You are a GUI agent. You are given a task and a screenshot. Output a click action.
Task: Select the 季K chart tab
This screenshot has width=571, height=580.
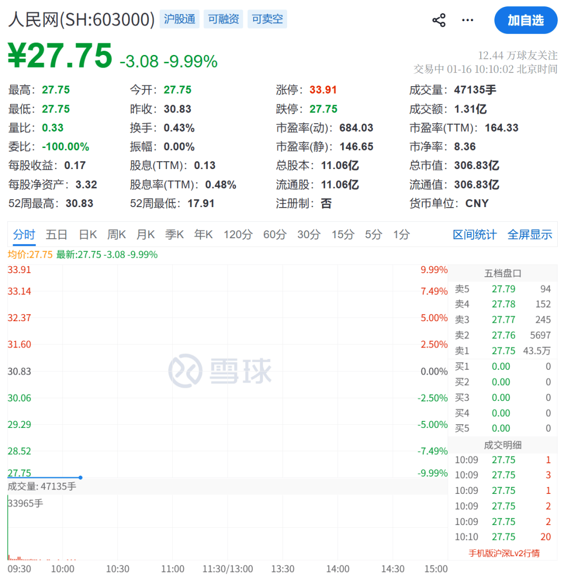click(174, 235)
